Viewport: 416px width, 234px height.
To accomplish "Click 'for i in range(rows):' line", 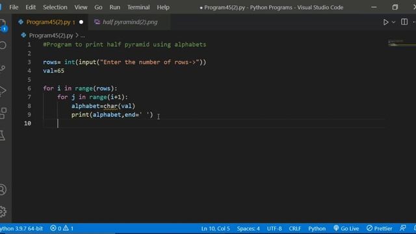I will (x=80, y=88).
